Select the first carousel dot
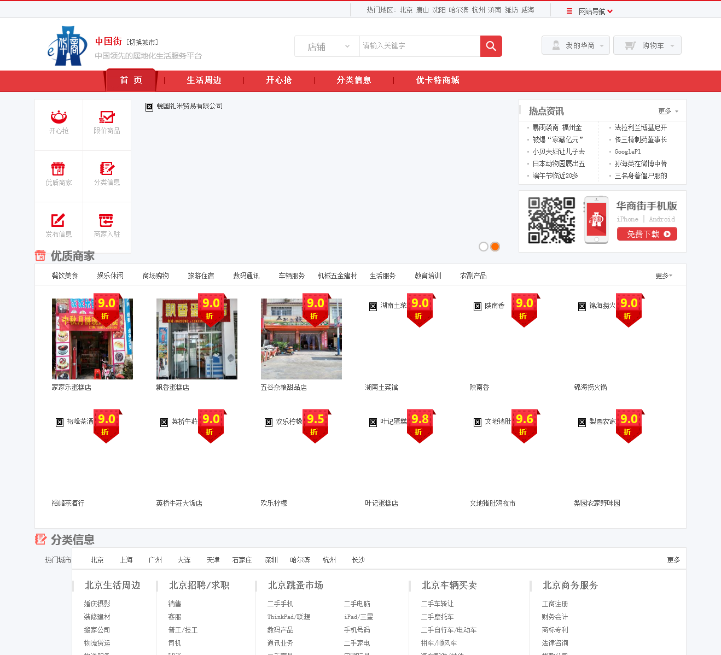Viewport: 721px width, 655px height. pos(484,247)
